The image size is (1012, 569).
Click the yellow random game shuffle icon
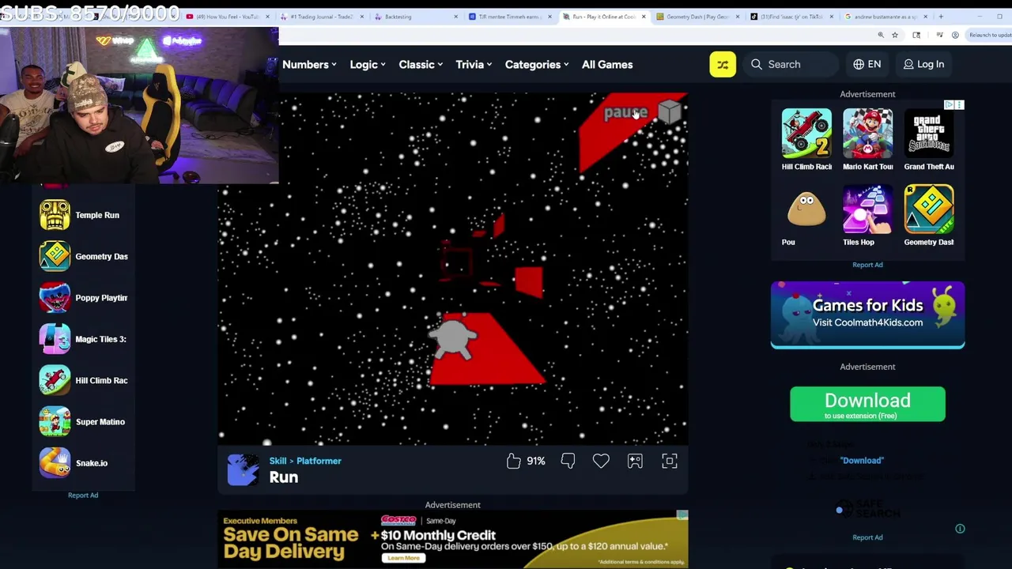click(723, 64)
